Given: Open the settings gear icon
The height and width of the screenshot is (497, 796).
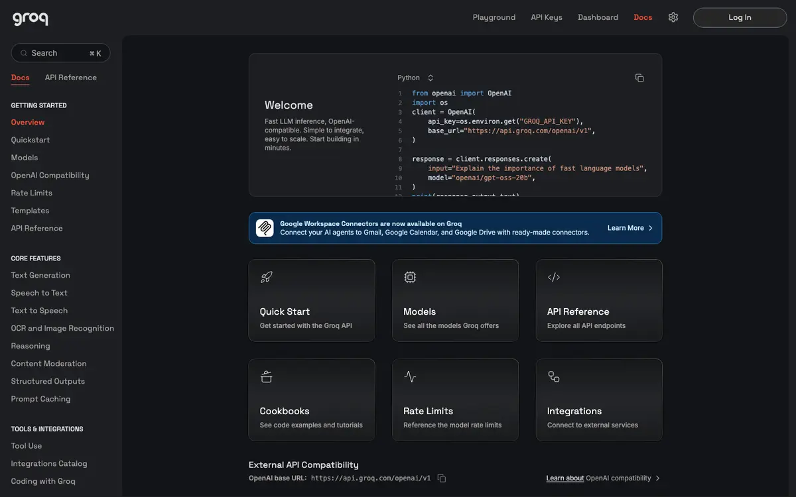Looking at the screenshot, I should [673, 17].
